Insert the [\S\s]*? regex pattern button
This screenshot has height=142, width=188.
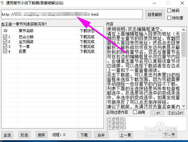[176, 113]
